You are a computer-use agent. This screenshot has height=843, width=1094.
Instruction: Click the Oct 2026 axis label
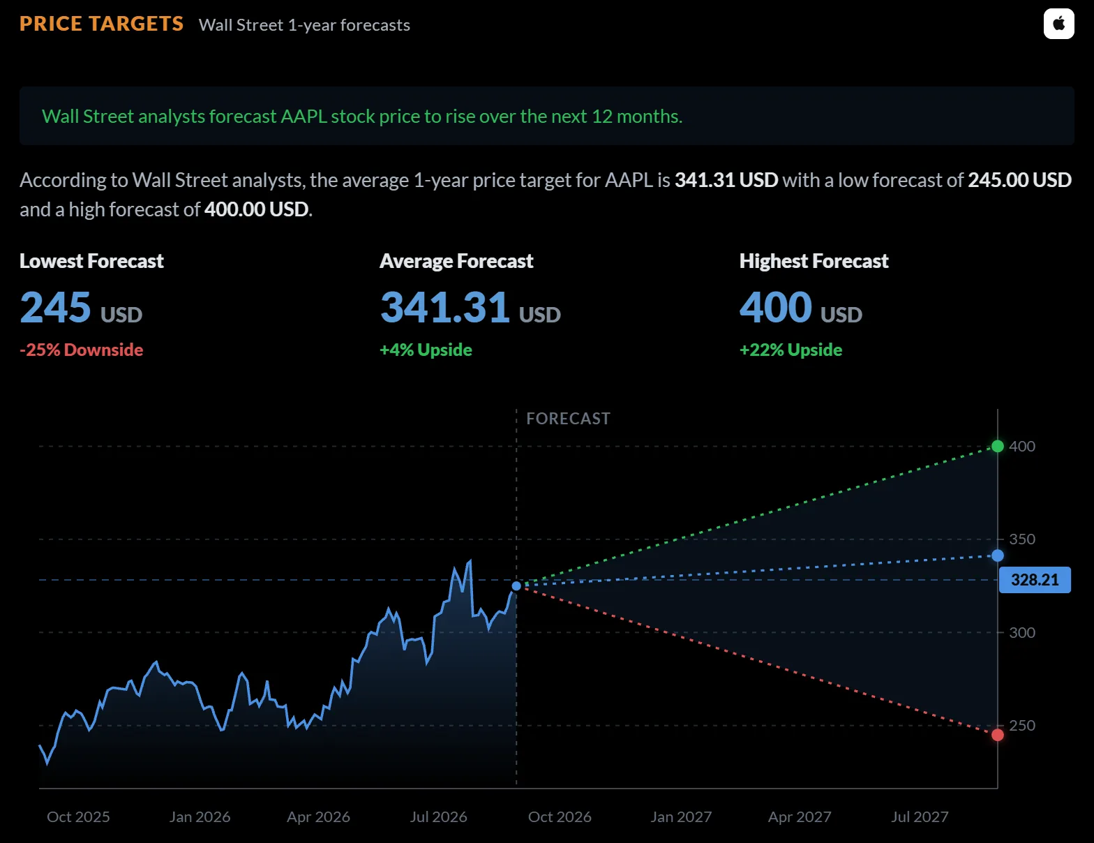coord(560,816)
